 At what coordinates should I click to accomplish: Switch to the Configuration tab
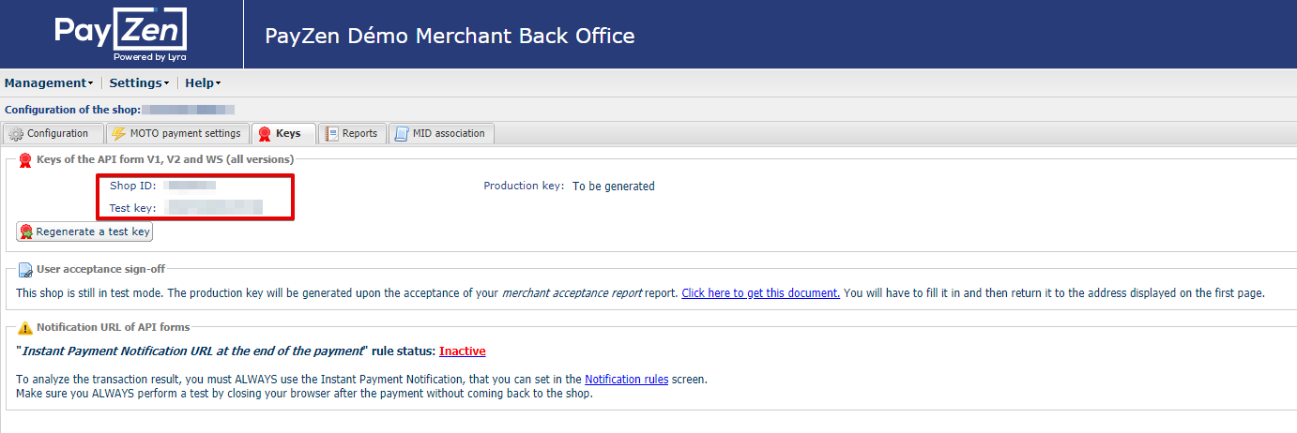click(x=53, y=133)
